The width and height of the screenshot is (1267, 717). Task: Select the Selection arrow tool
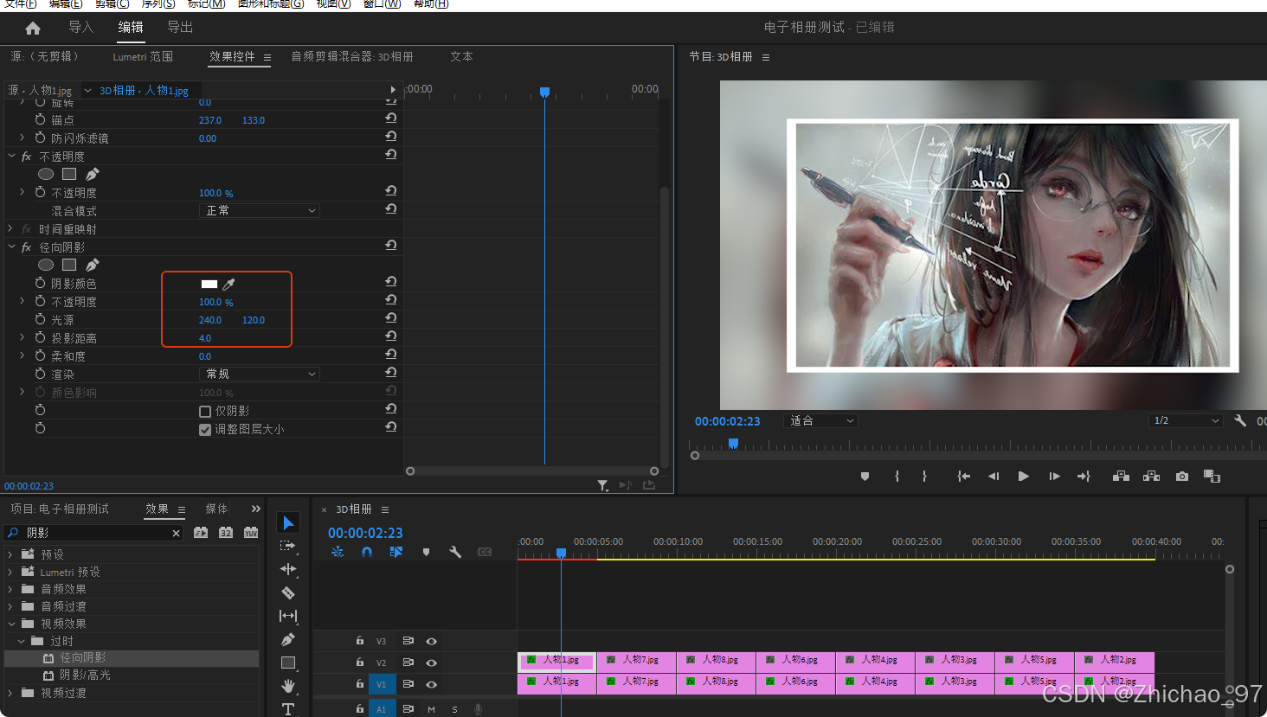pyautogui.click(x=288, y=522)
